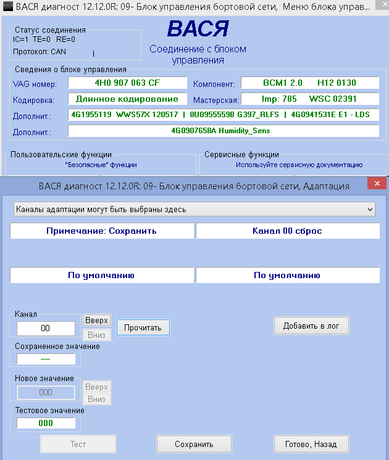Click the large ВАСЯ logo heading
Screen dimensions: 389x460
[198, 29]
